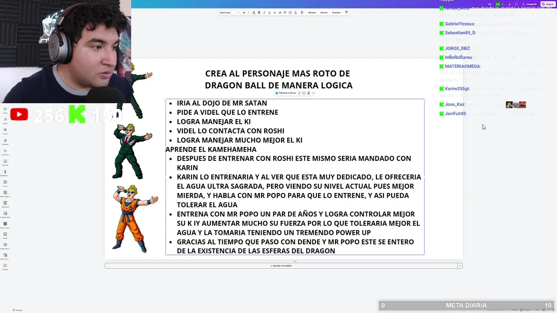Open the Notas button at bottom left
Viewport: 557px width, 313px height.
[18, 310]
